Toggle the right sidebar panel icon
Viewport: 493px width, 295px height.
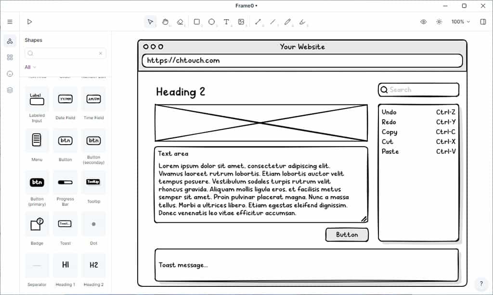(483, 22)
